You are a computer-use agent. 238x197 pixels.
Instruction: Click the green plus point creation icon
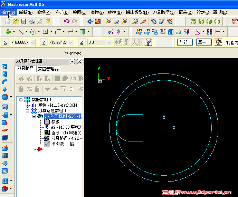[8, 32]
